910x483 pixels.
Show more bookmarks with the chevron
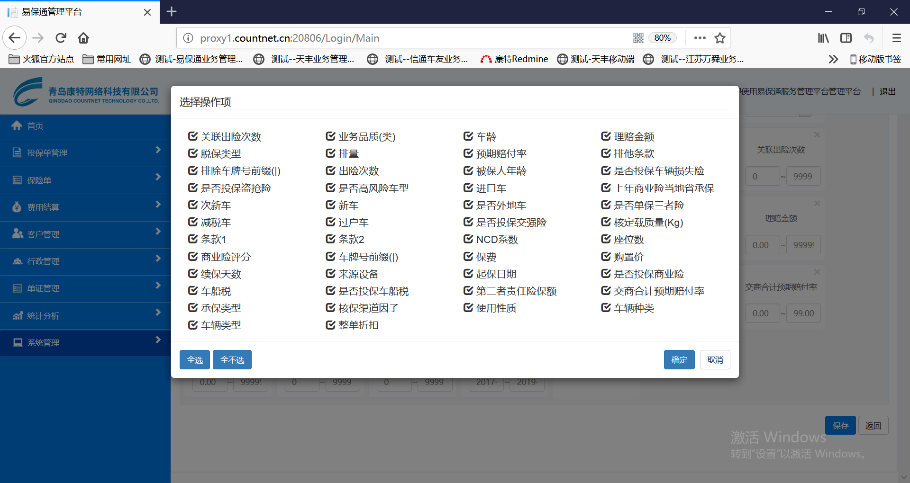(833, 59)
